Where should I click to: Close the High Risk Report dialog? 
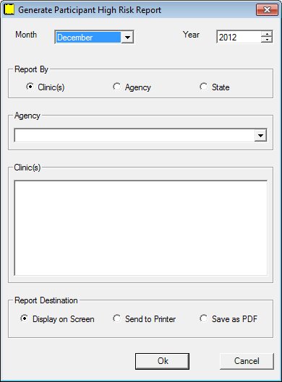(267, 9)
